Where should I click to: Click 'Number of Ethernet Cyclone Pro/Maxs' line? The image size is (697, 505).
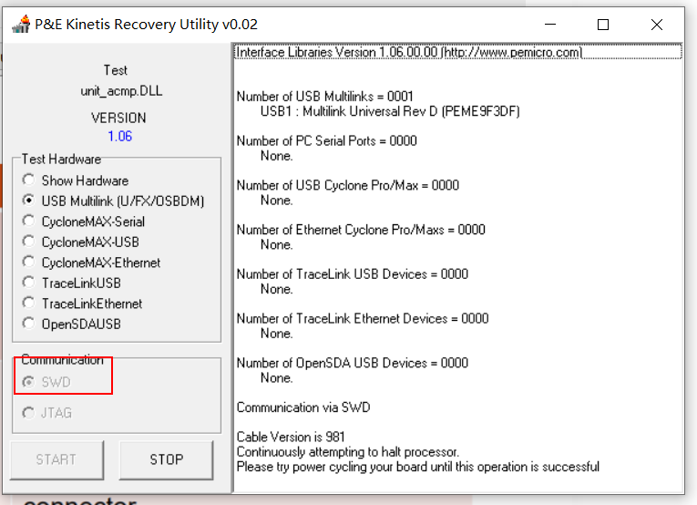pos(361,230)
